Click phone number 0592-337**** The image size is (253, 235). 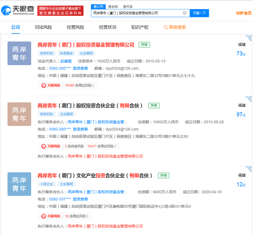60,199
